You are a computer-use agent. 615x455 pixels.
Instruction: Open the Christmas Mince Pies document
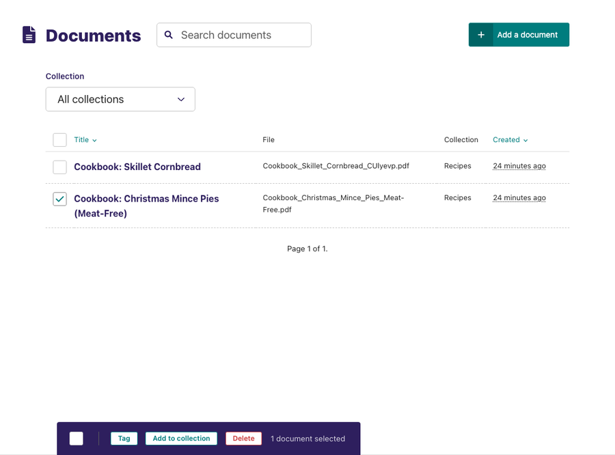[x=146, y=198]
